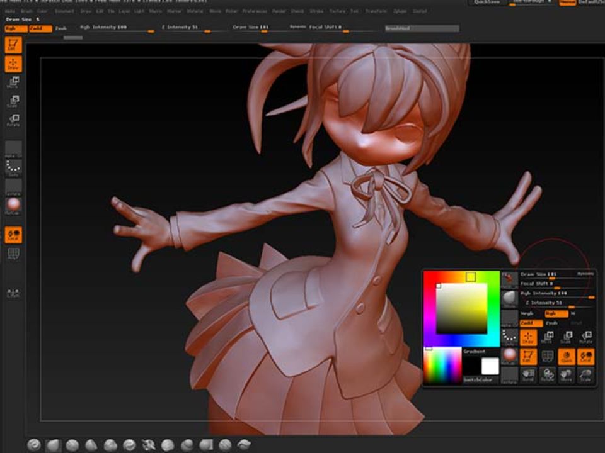Click the small rainbow color palette
The height and width of the screenshot is (453, 605).
442,366
